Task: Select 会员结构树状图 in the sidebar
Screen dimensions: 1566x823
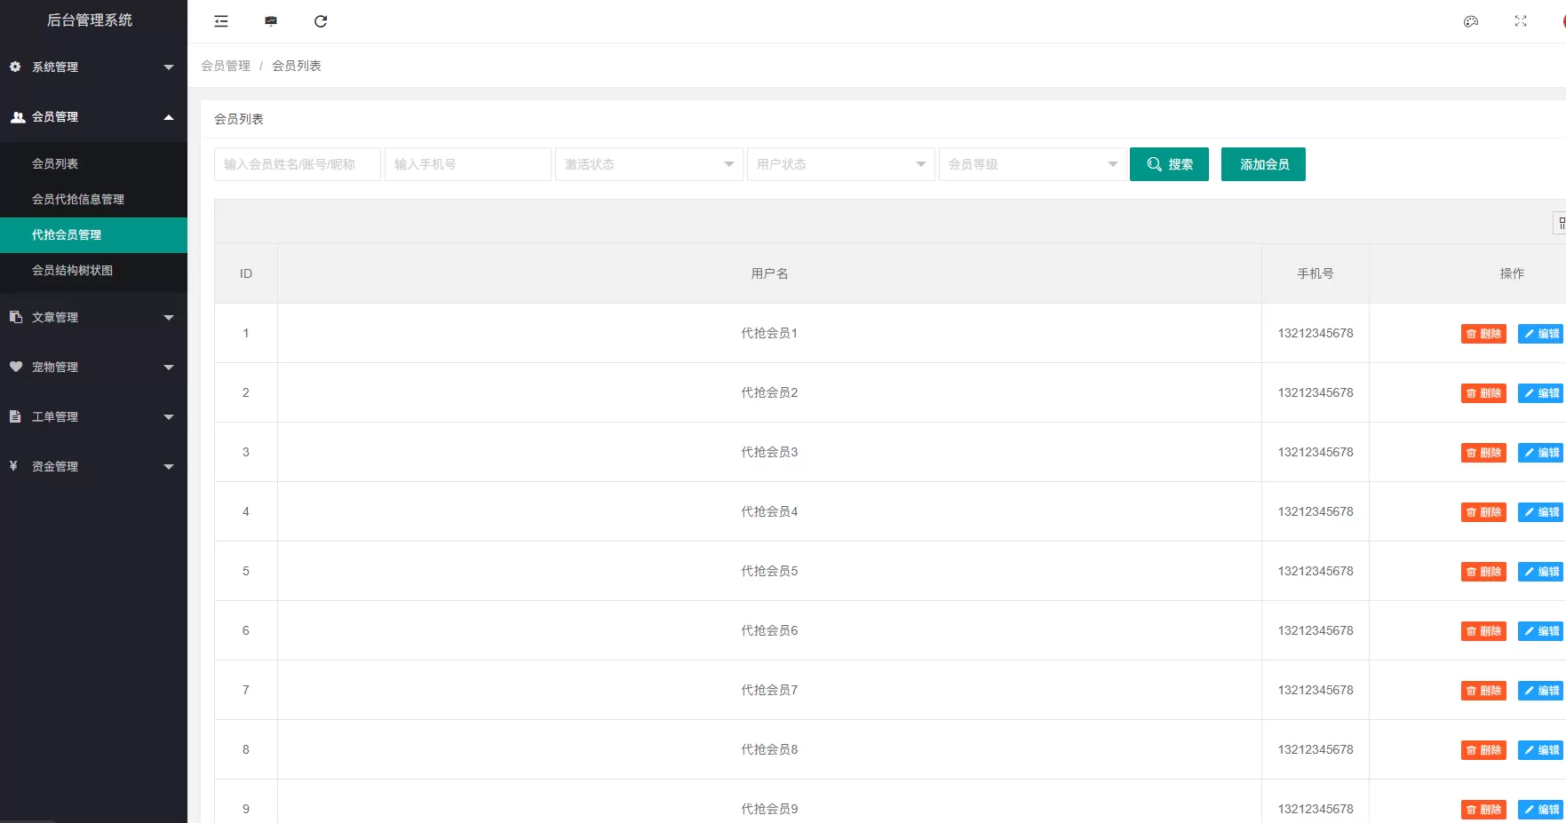Action: click(x=72, y=271)
